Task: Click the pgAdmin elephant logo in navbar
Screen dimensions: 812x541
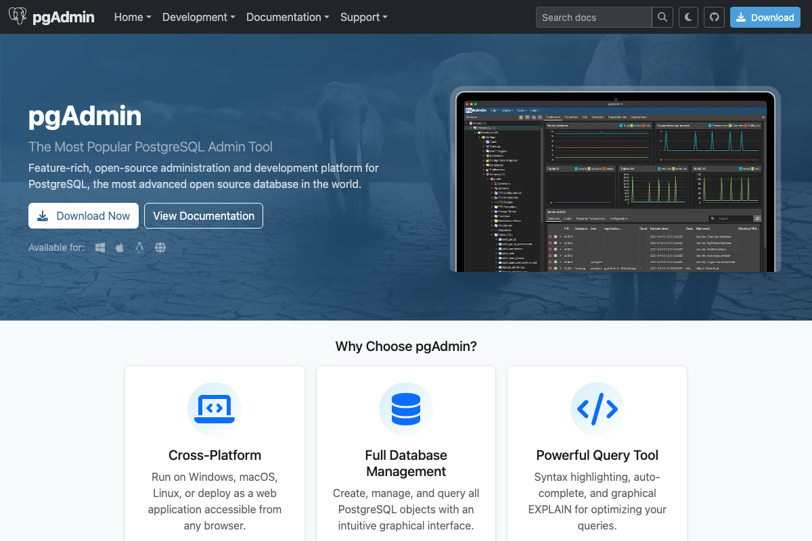Action: point(18,17)
